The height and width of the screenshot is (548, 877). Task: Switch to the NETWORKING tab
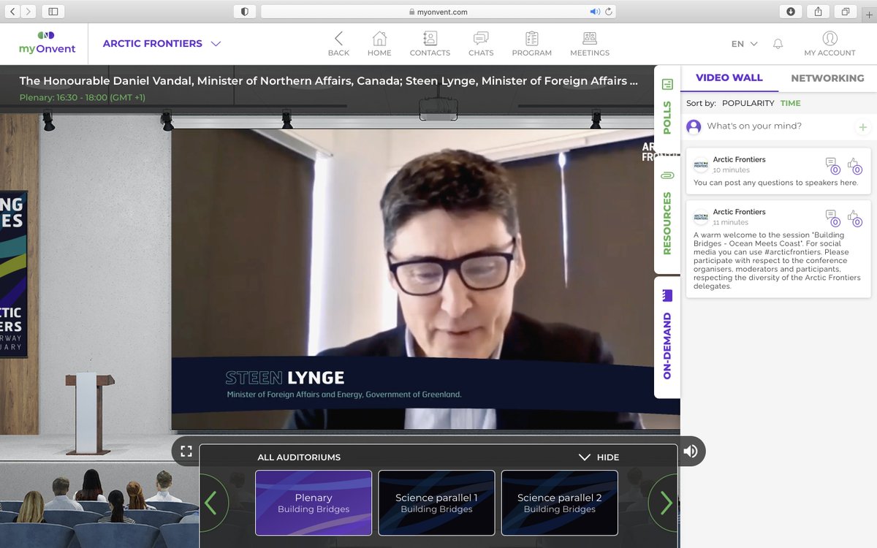tap(827, 78)
